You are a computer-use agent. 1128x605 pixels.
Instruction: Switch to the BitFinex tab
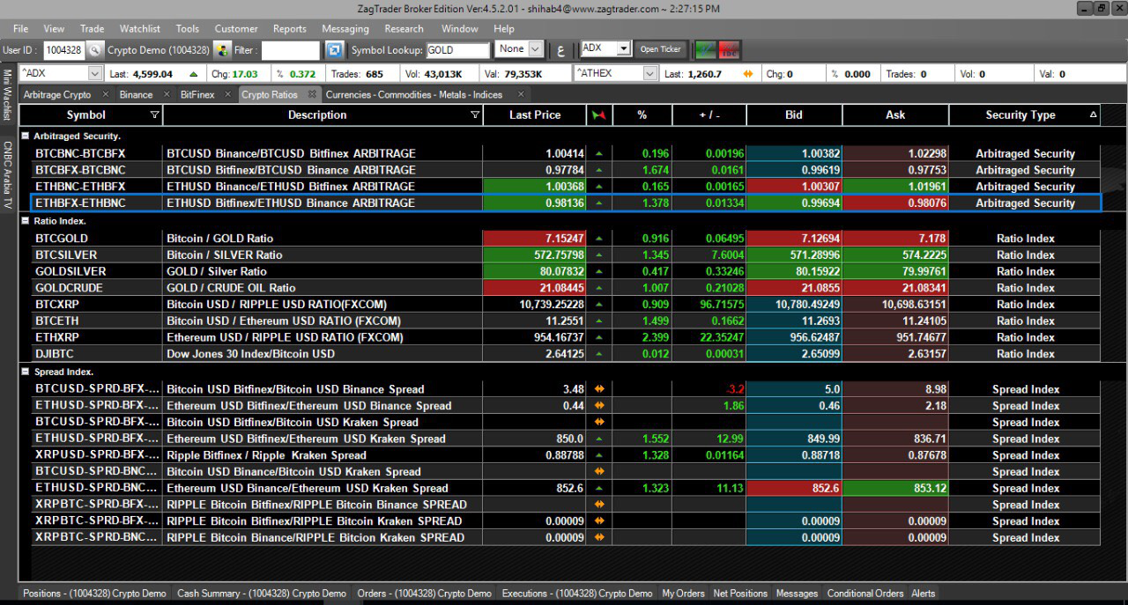coord(197,94)
